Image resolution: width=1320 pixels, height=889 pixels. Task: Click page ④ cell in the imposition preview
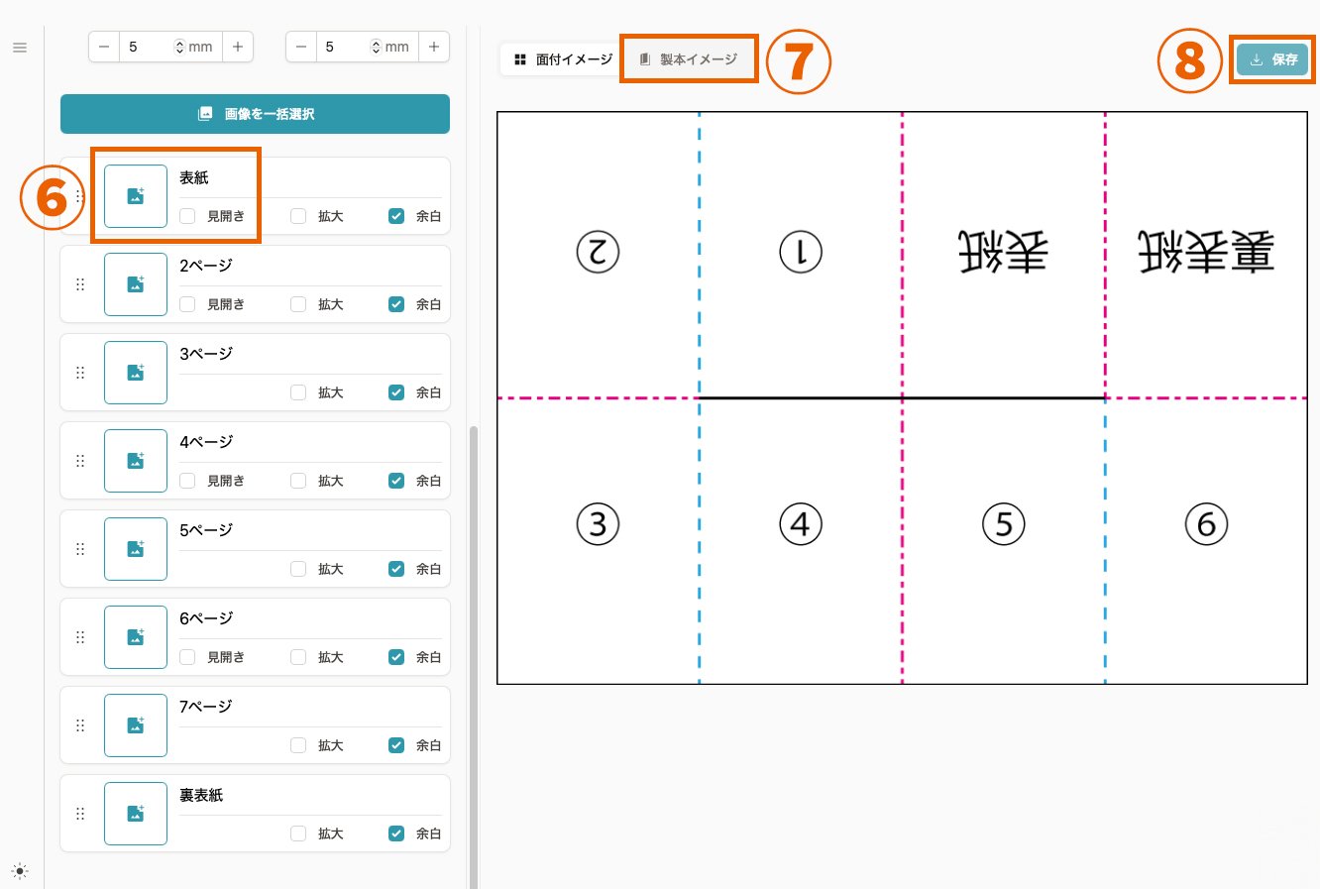click(x=801, y=541)
